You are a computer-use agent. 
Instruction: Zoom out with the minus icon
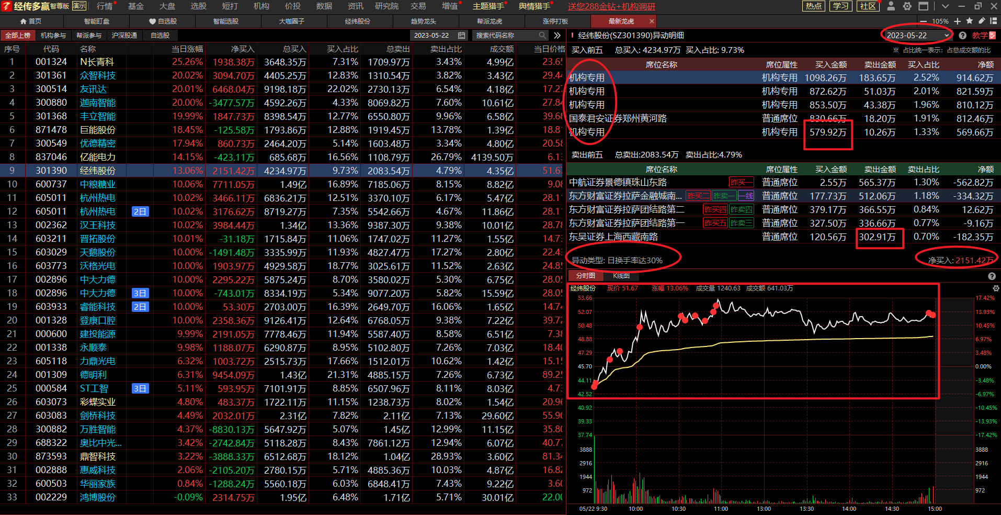tap(924, 21)
